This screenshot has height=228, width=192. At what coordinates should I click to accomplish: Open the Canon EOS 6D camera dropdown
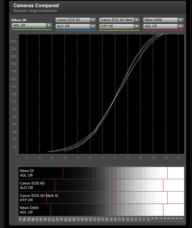pos(75,20)
